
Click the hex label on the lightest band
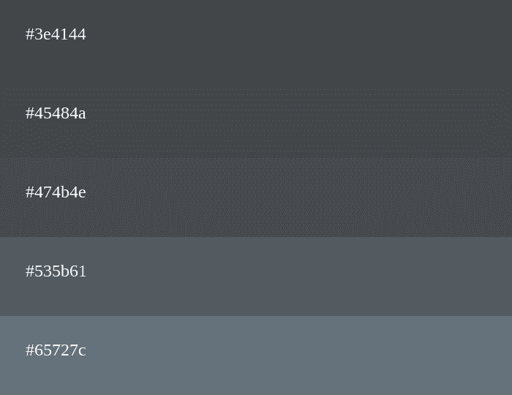click(56, 350)
